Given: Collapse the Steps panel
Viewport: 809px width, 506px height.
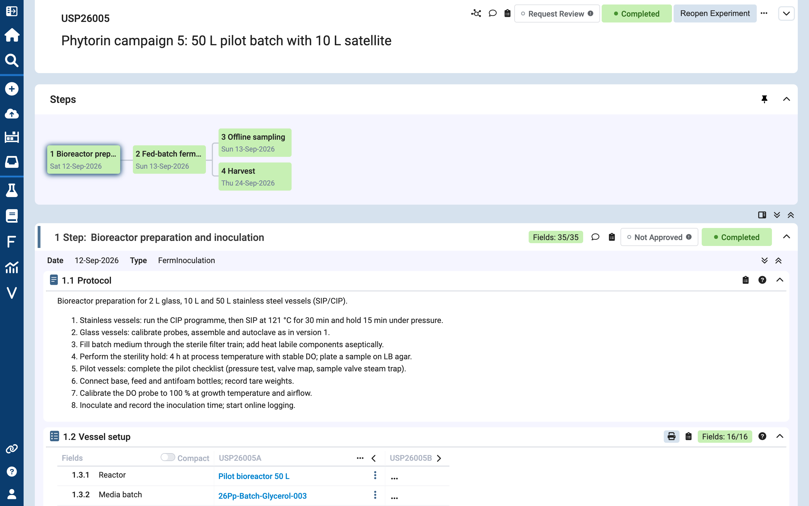Looking at the screenshot, I should click(x=786, y=99).
